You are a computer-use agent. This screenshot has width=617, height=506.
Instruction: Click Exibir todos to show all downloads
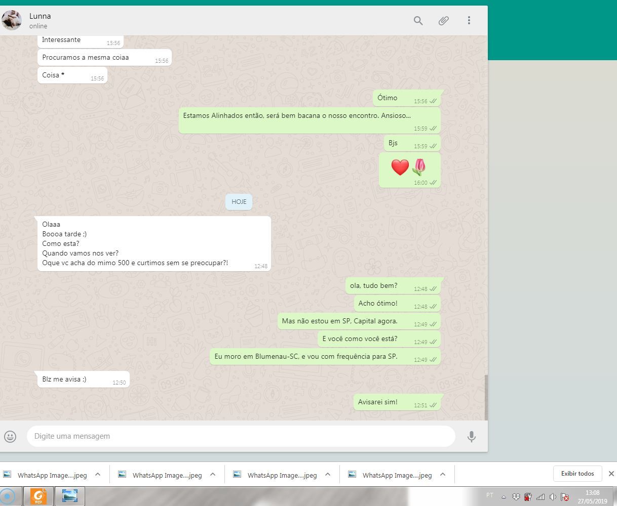tap(577, 474)
